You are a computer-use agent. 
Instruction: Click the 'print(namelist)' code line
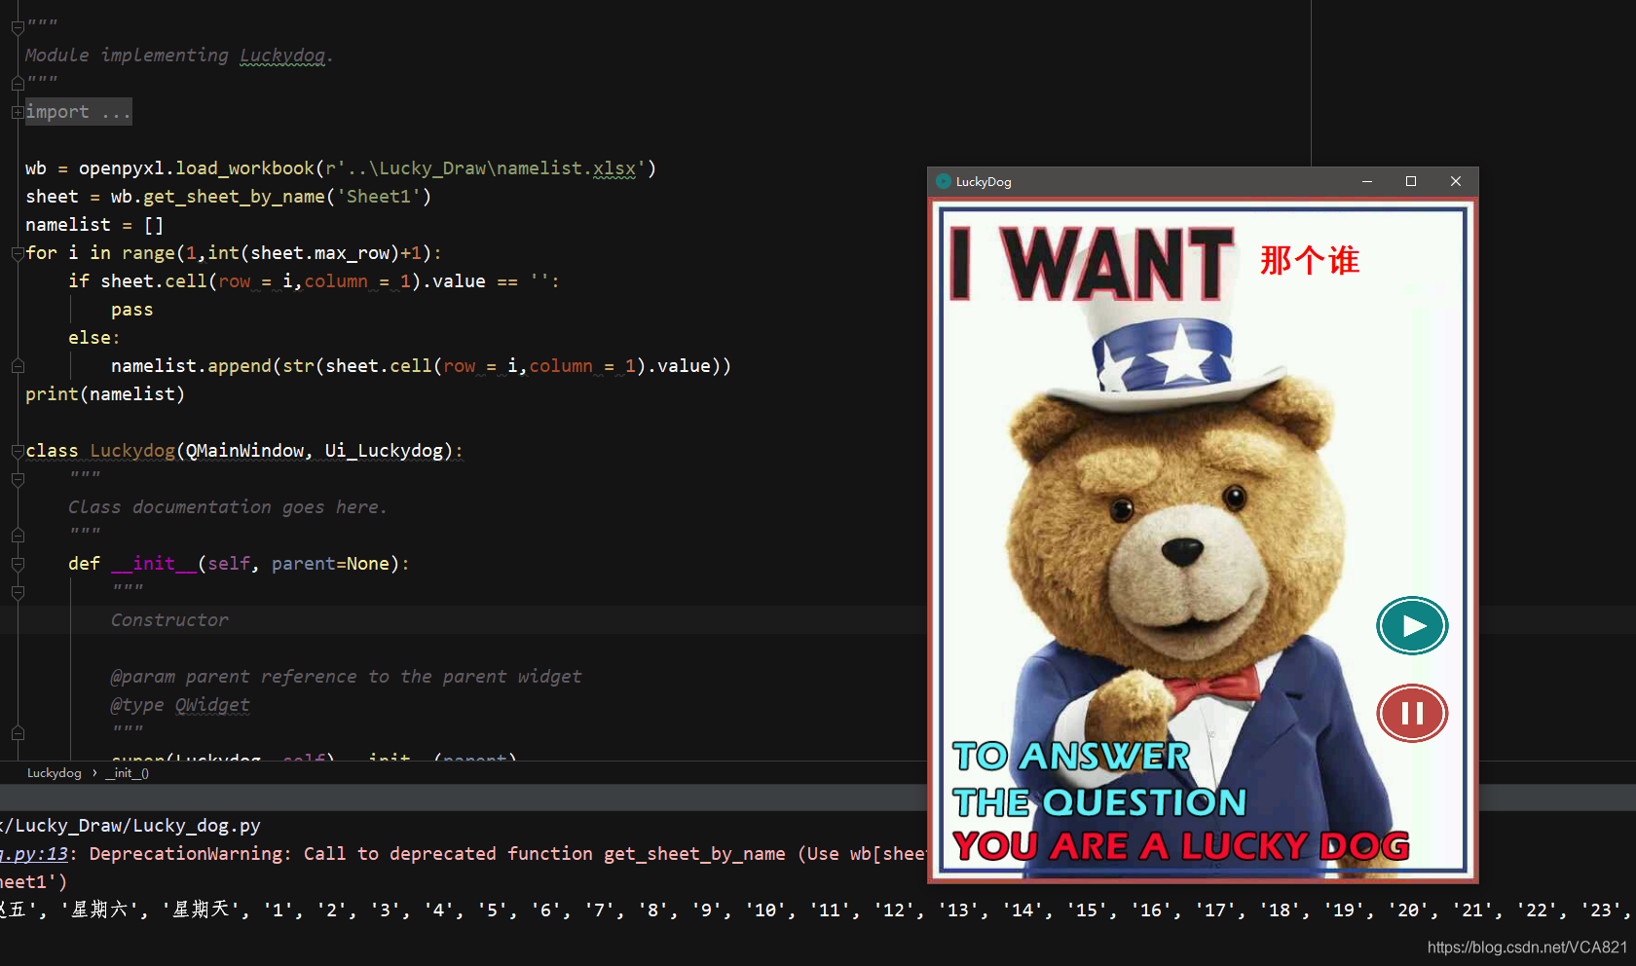(105, 394)
